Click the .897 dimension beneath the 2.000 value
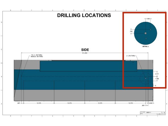 point(143,106)
